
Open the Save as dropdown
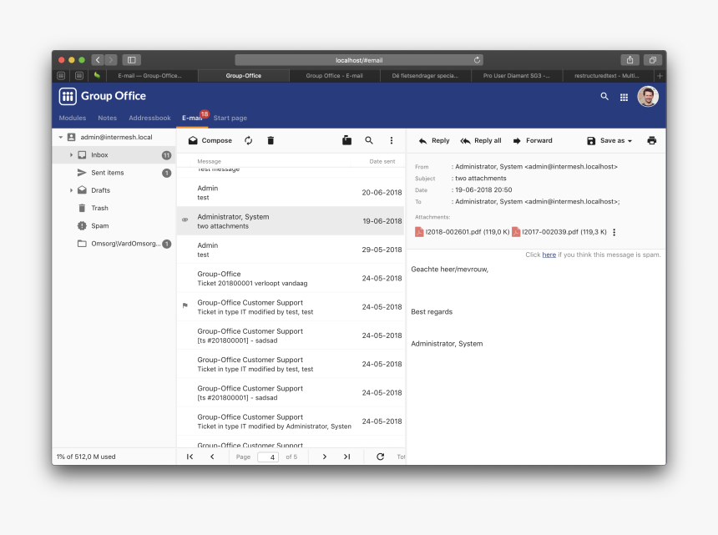609,141
